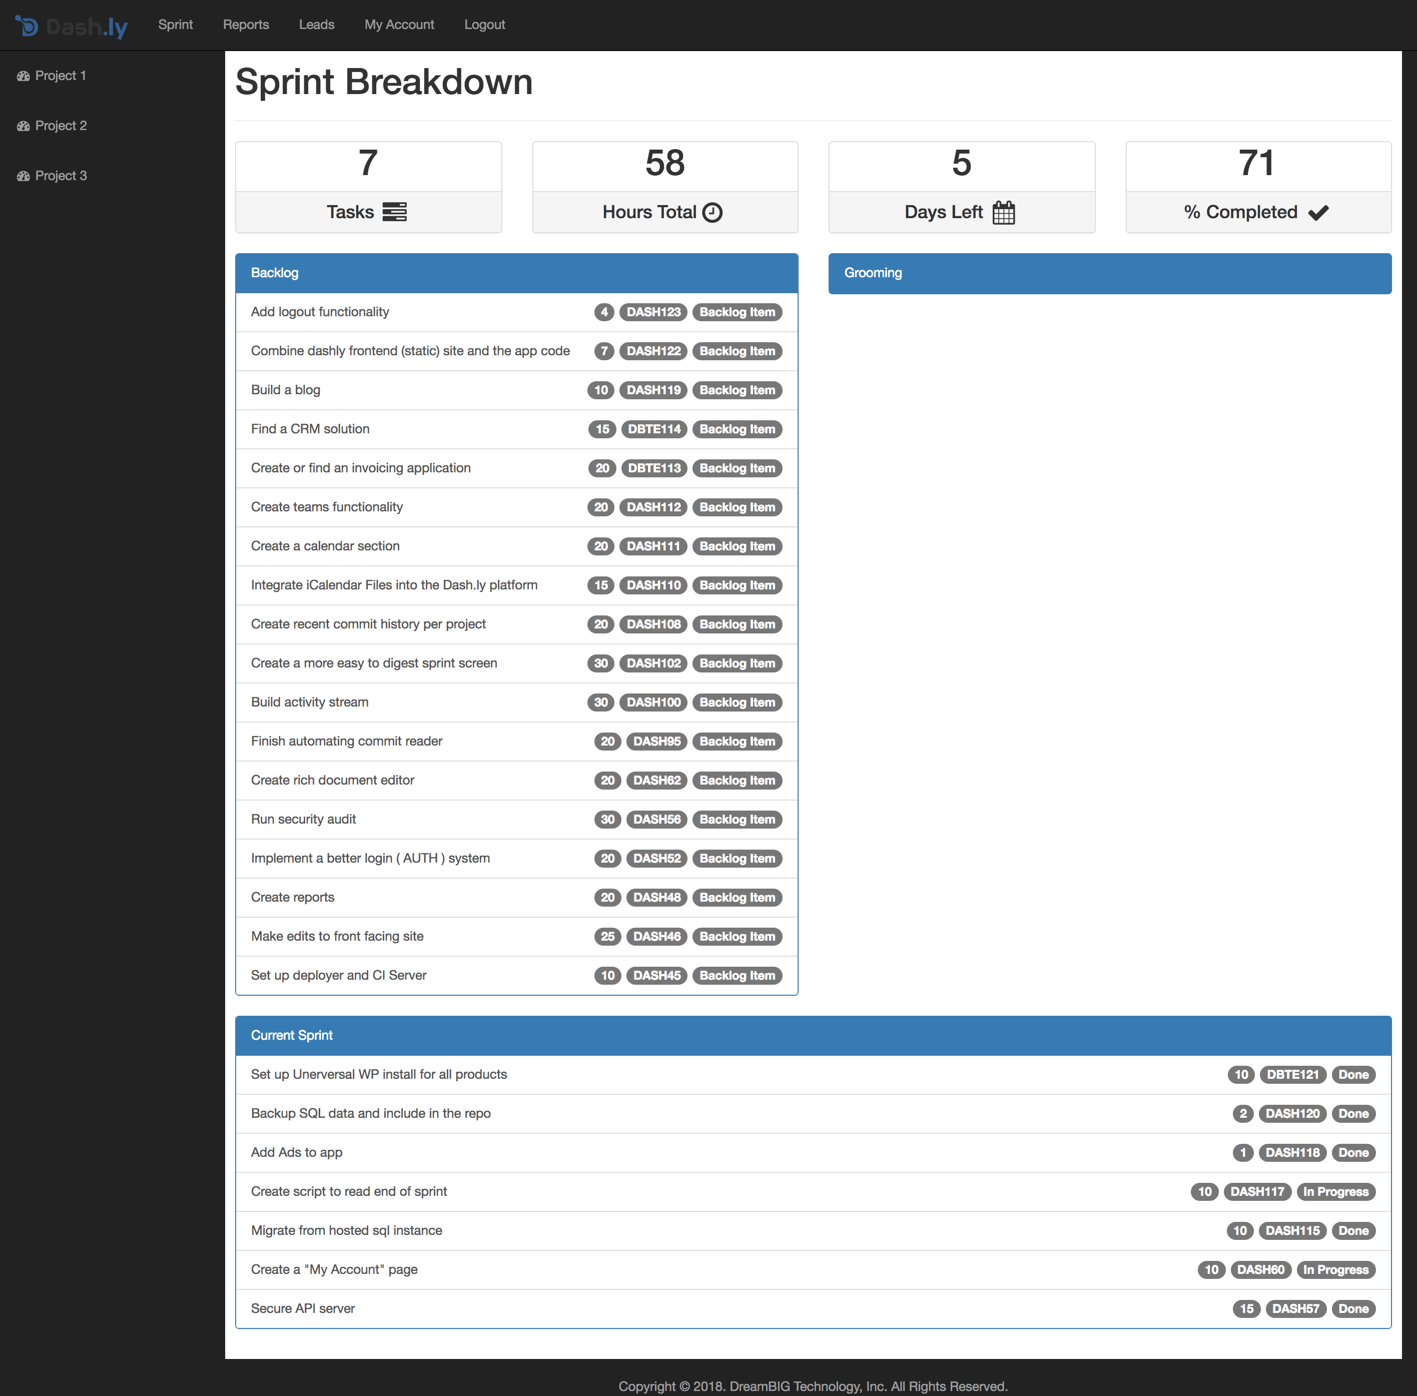Click the DASH108 badge
Image resolution: width=1417 pixels, height=1396 pixels.
654,624
